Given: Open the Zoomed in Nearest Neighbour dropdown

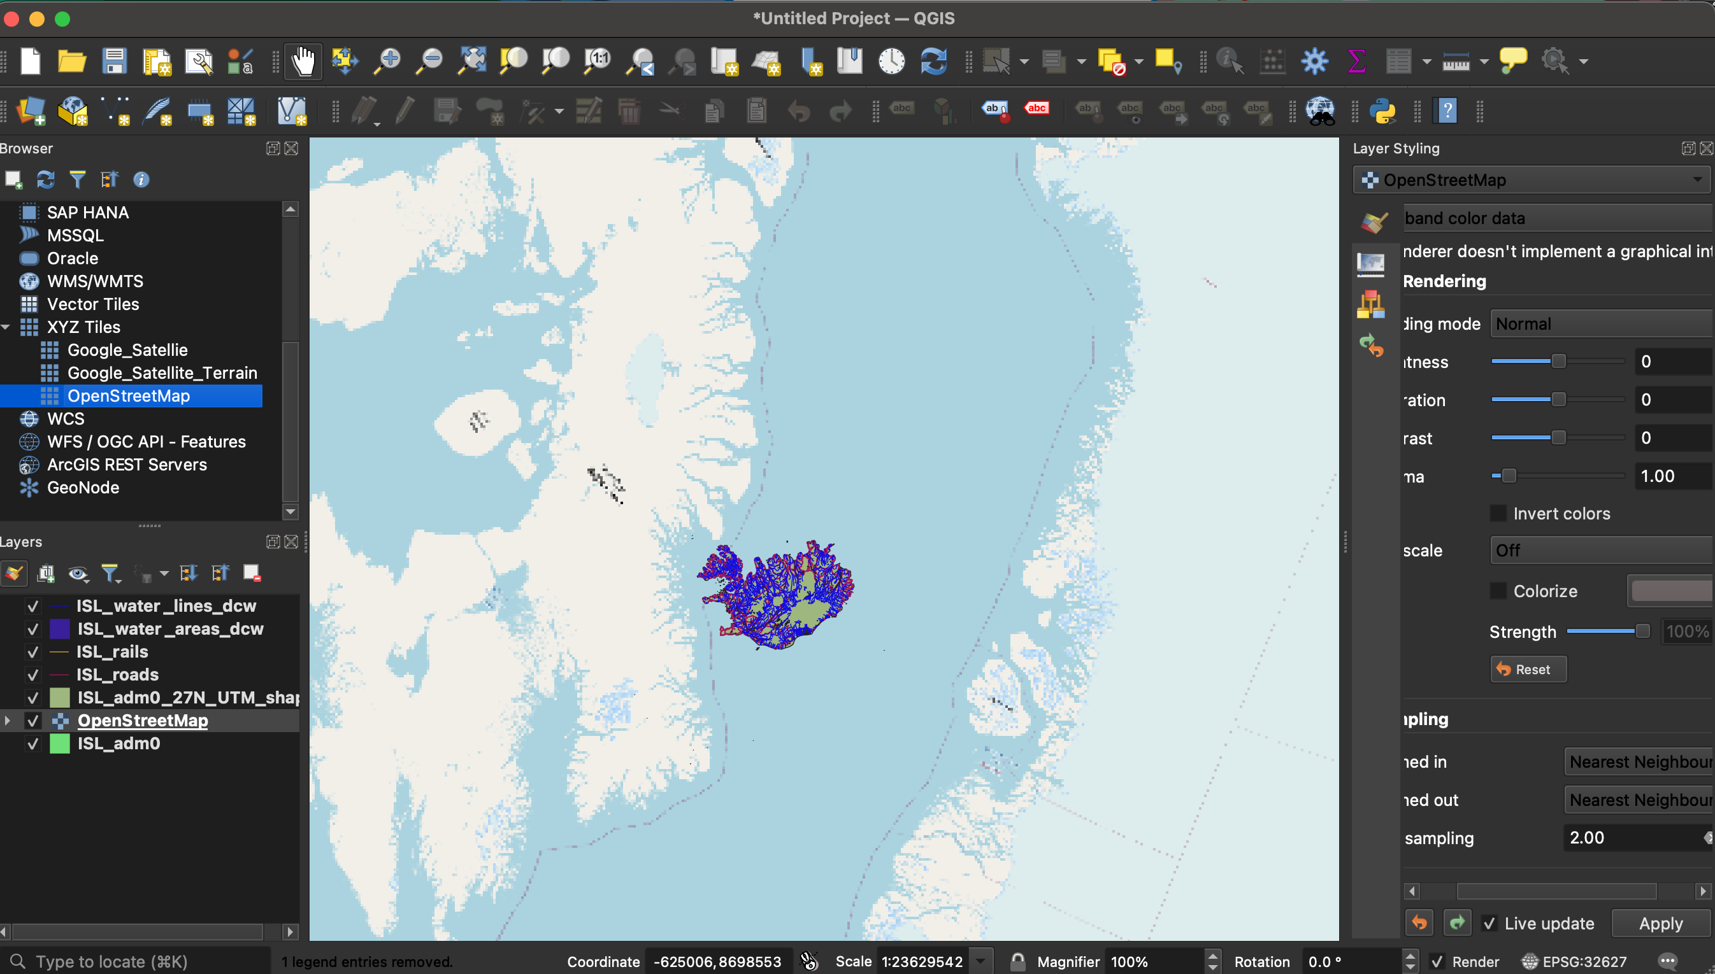Looking at the screenshot, I should click(x=1638, y=762).
